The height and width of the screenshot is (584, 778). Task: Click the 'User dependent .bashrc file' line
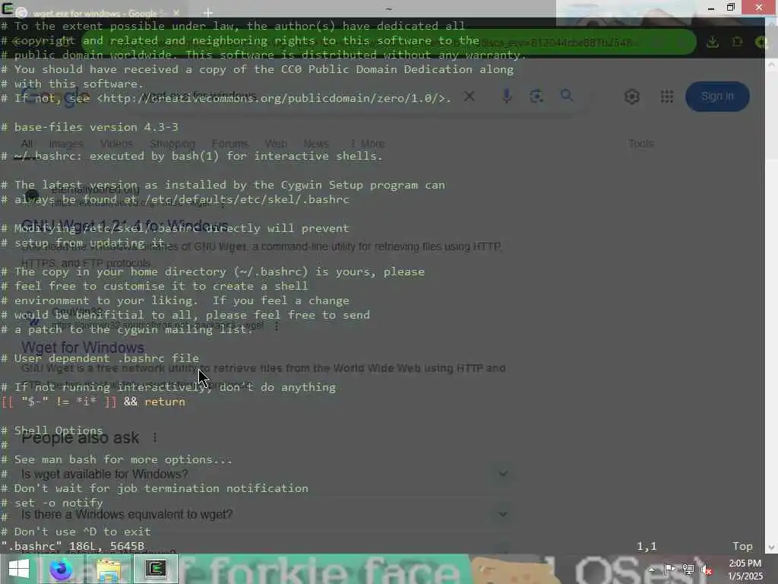coord(100,358)
